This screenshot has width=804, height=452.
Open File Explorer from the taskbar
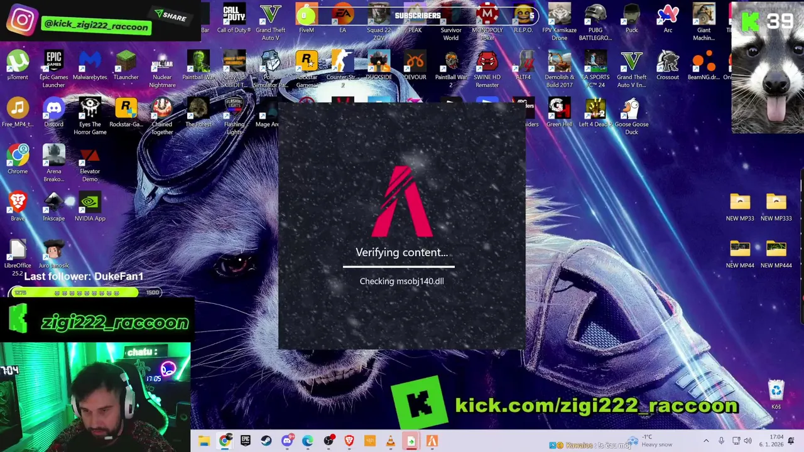pos(204,441)
